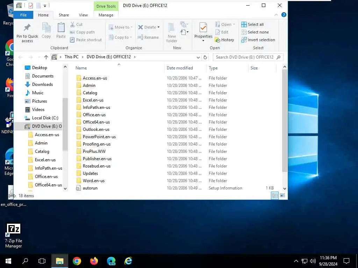Click the Up one level arrow
Screen dimensions: 358x268
(46, 57)
